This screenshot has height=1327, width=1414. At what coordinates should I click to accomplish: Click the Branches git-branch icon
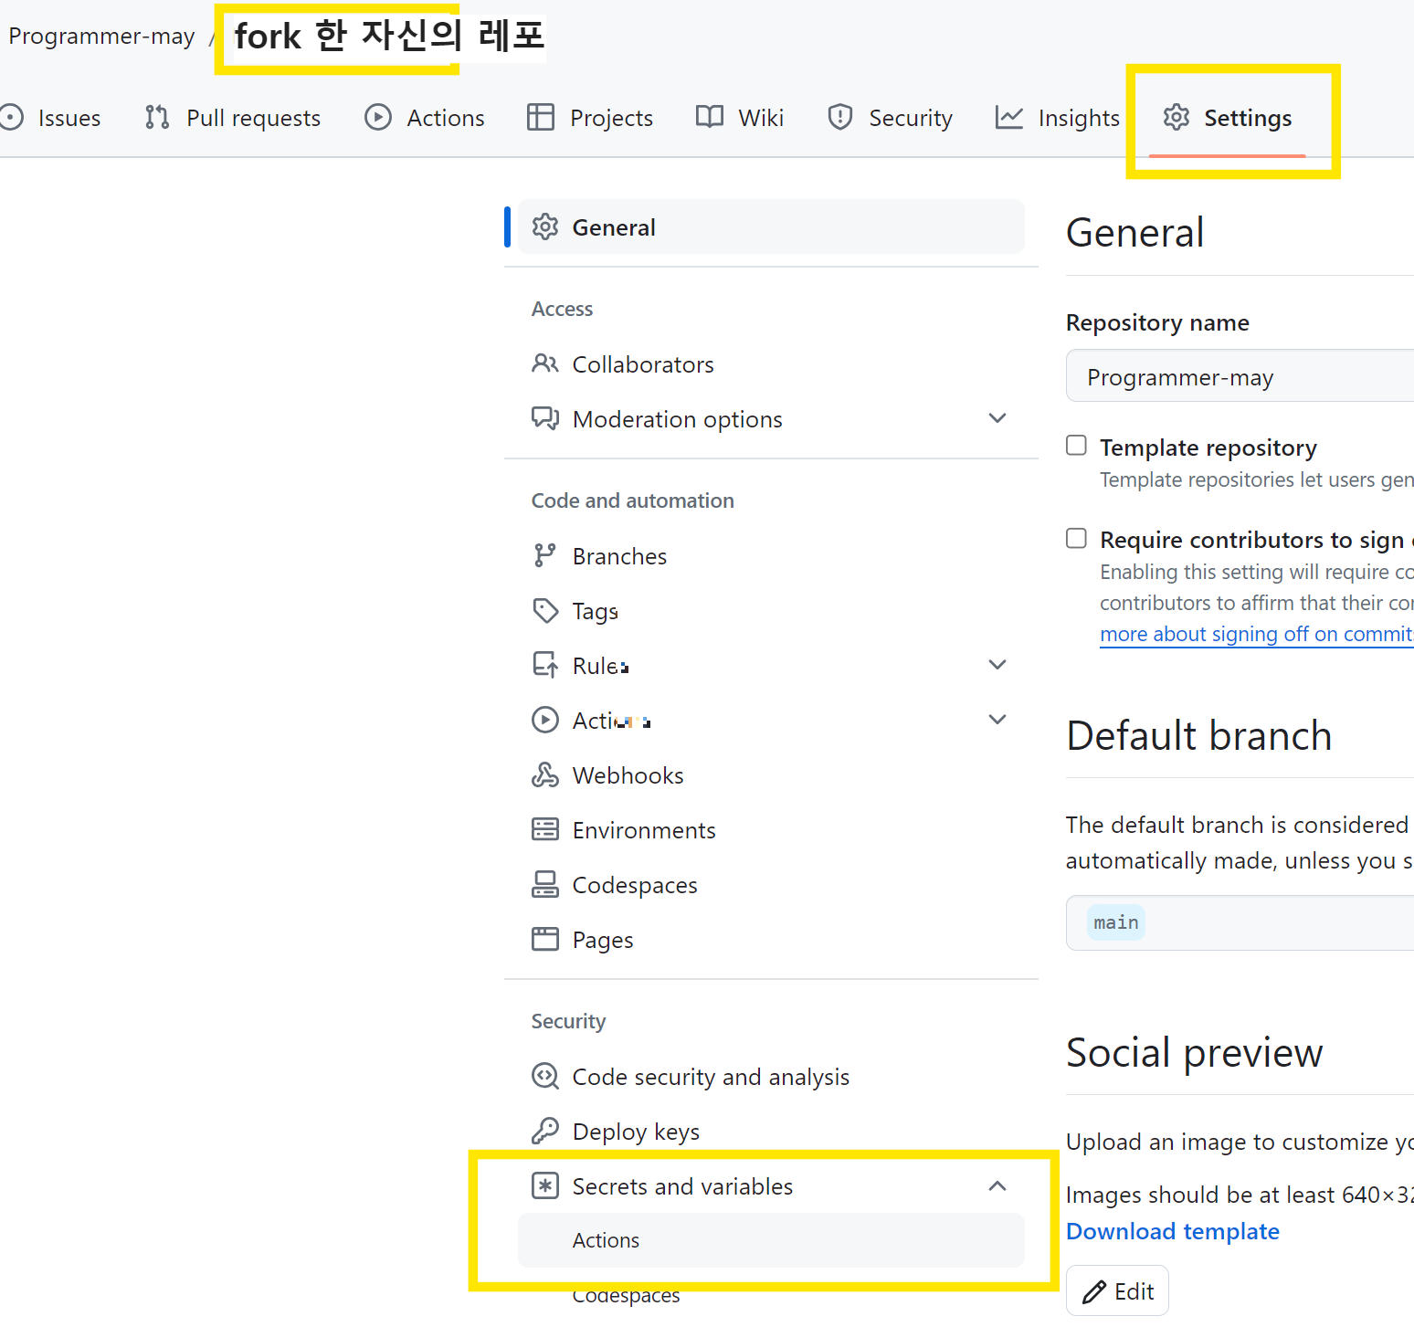[x=545, y=555]
